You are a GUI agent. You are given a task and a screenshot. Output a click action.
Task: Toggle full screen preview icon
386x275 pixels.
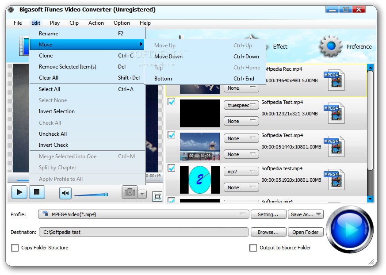point(157,196)
